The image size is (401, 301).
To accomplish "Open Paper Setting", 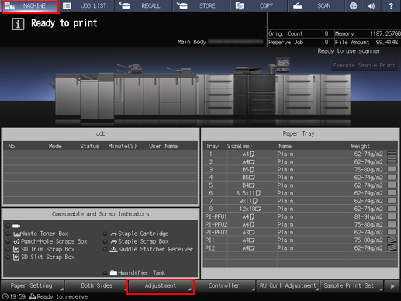I will [32, 285].
